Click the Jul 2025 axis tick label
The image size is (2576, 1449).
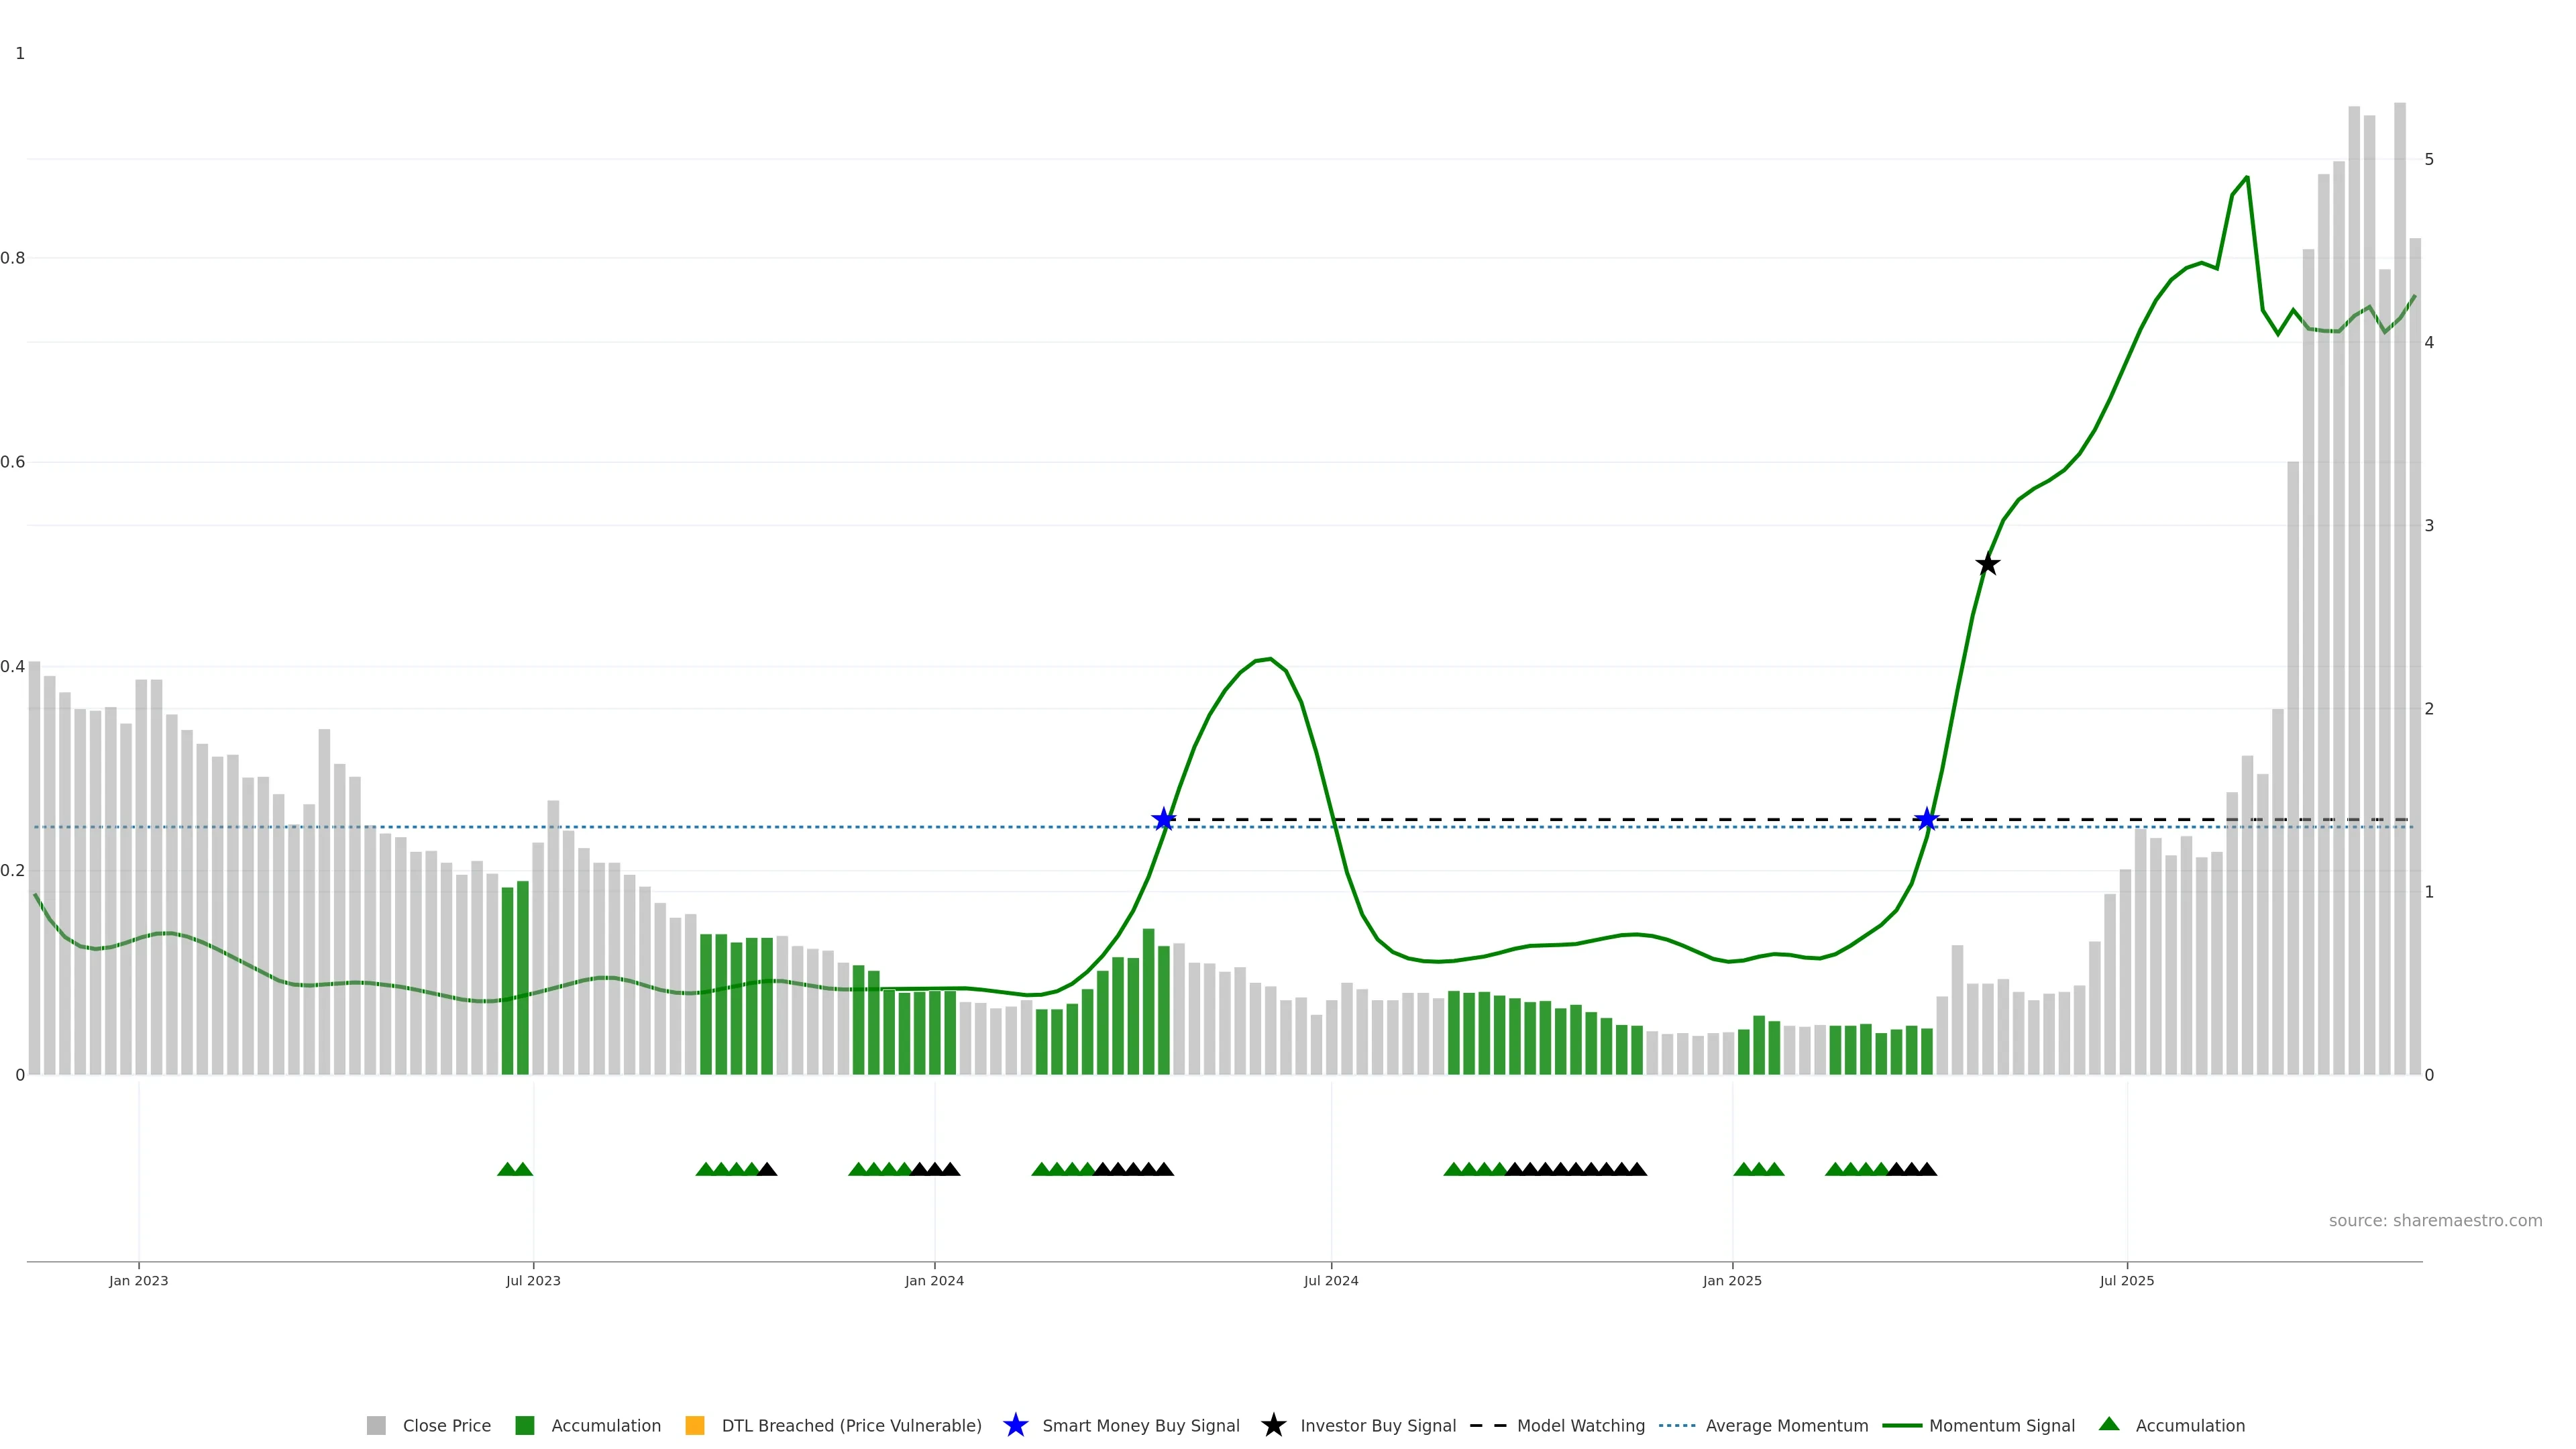(x=2127, y=1280)
